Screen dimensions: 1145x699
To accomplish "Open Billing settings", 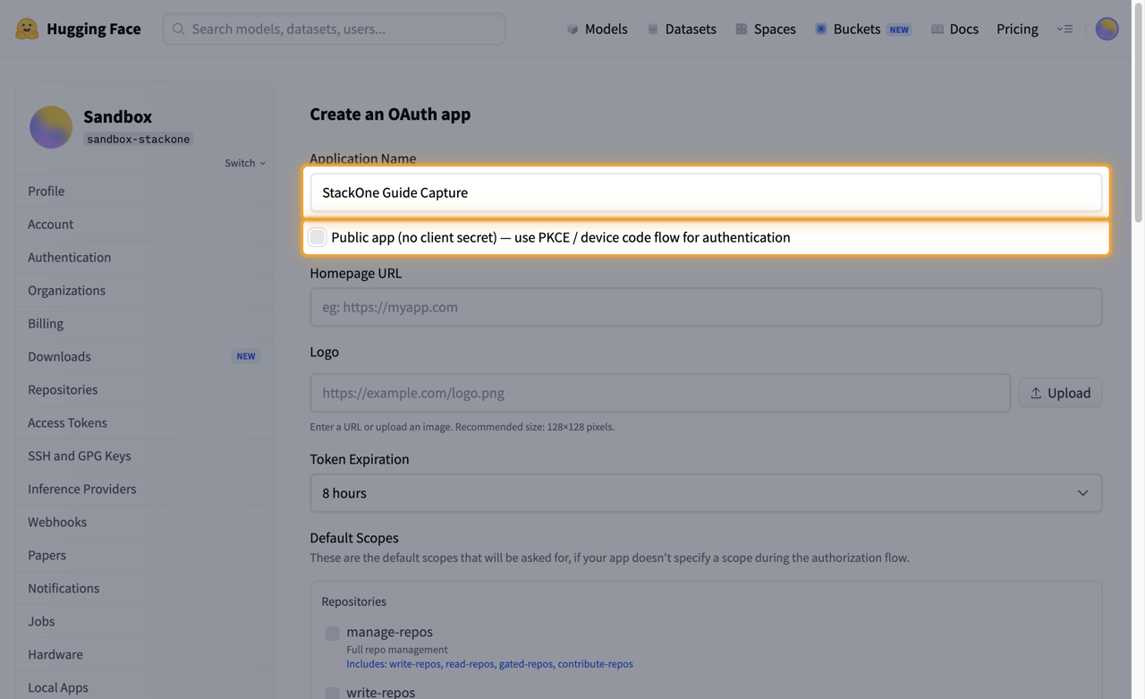I will [144, 323].
